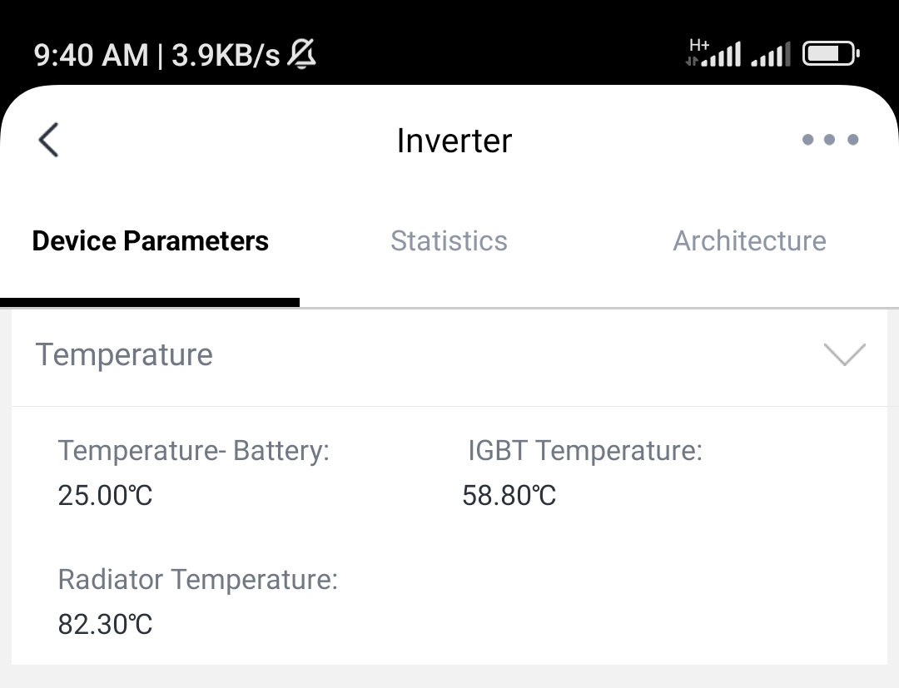Tap the H+ network signal icon
899x688 pixels.
[x=713, y=53]
